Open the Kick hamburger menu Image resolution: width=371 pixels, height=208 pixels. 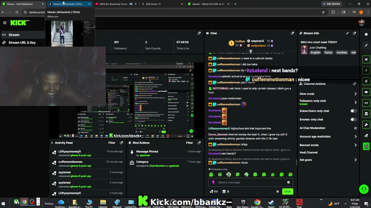pos(5,23)
